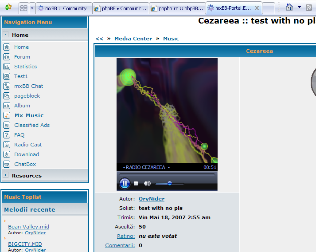316x252 pixels.
Task: Adjust the player volume slider
Action: tap(169, 183)
